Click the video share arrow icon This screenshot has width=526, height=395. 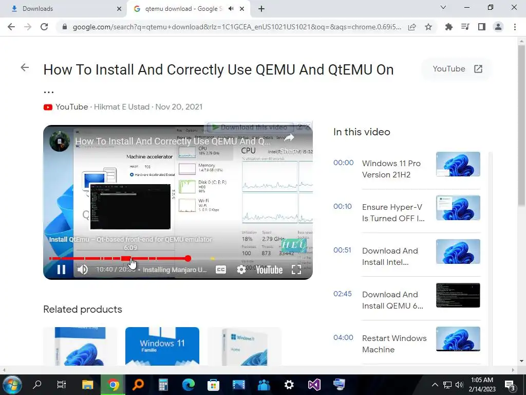(x=289, y=137)
